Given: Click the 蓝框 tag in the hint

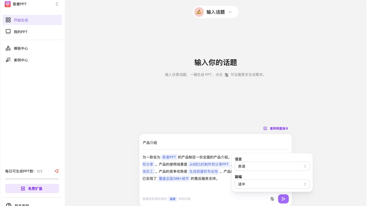Looking at the screenshot, I should (x=172, y=199).
